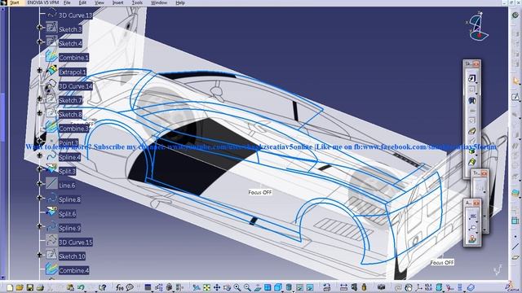Viewport: 522px width, 293px height.
Task: Click the left vertical scrollbar thumb
Action: 2,116
